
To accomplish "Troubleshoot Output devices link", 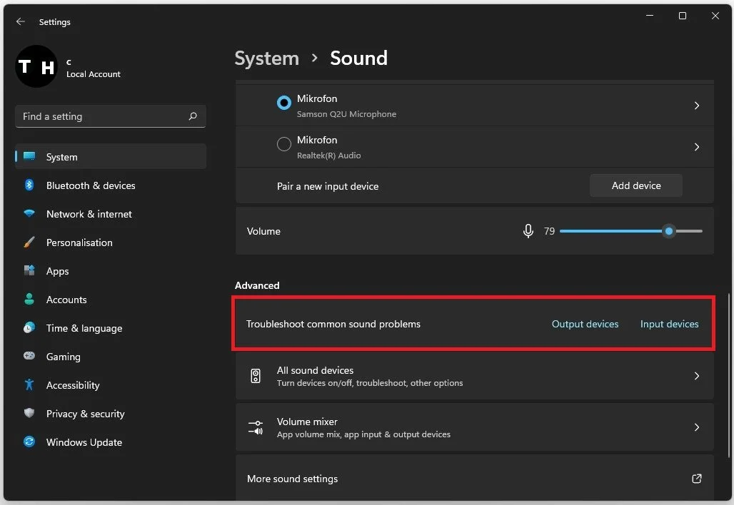I will click(585, 324).
